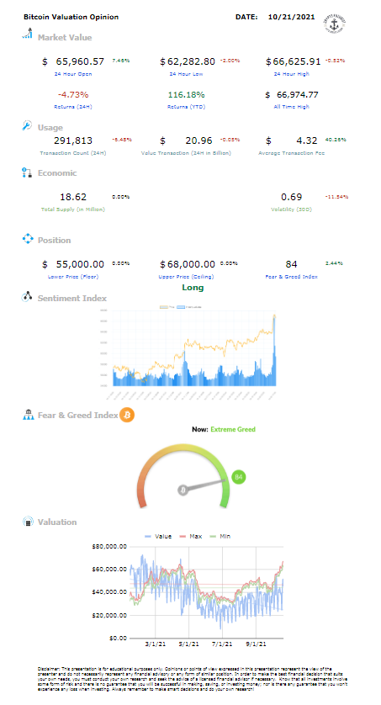Image resolution: width=381 pixels, height=705 pixels.
Task: Click the Market Value chart icon
Action: pyautogui.click(x=28, y=34)
